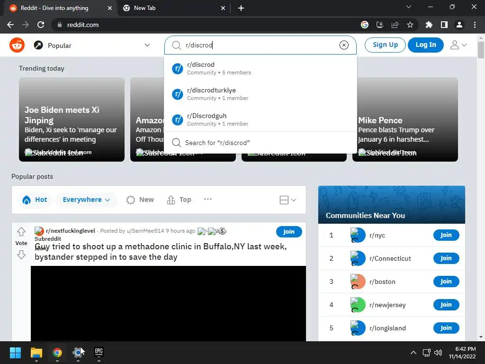Viewport: 485px width, 364px height.
Task: Sort posts by Hot
Action: pos(35,200)
